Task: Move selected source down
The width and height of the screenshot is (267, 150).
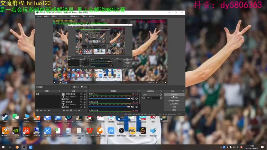Action: (x=79, y=111)
